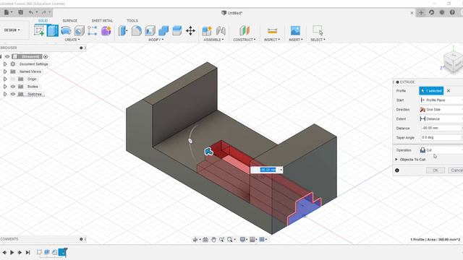The image size is (463, 260).
Task: Select the Offset Plane construct tool
Action: (x=245, y=30)
